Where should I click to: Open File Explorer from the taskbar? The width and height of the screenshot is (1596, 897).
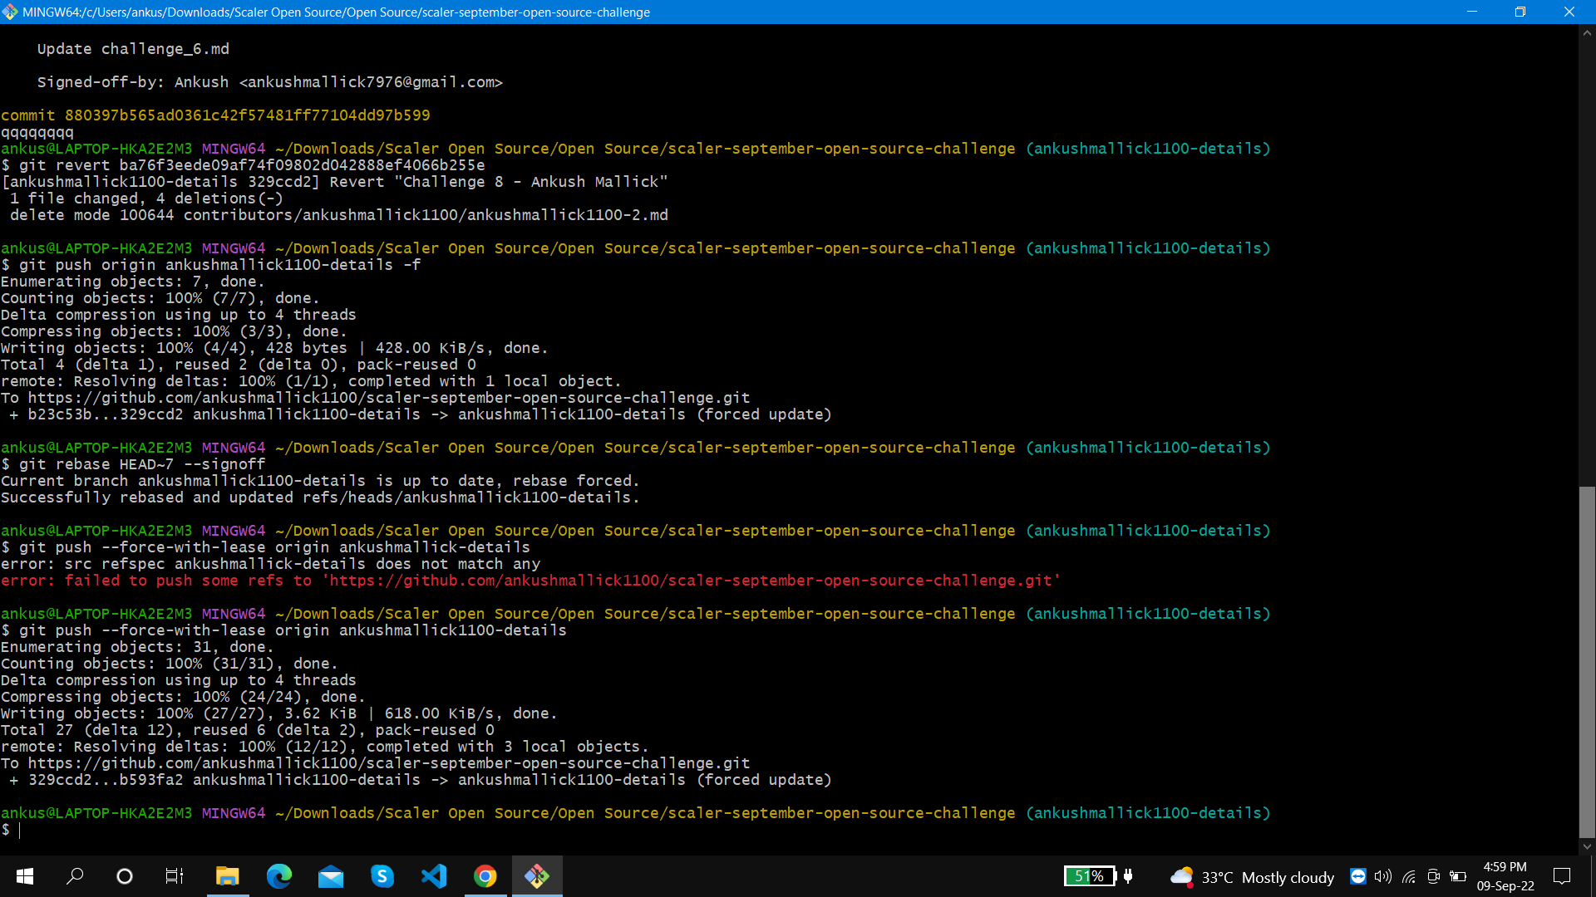(x=228, y=875)
